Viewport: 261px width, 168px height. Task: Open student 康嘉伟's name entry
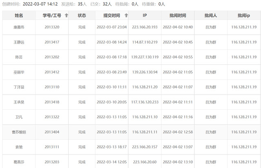[19, 27]
